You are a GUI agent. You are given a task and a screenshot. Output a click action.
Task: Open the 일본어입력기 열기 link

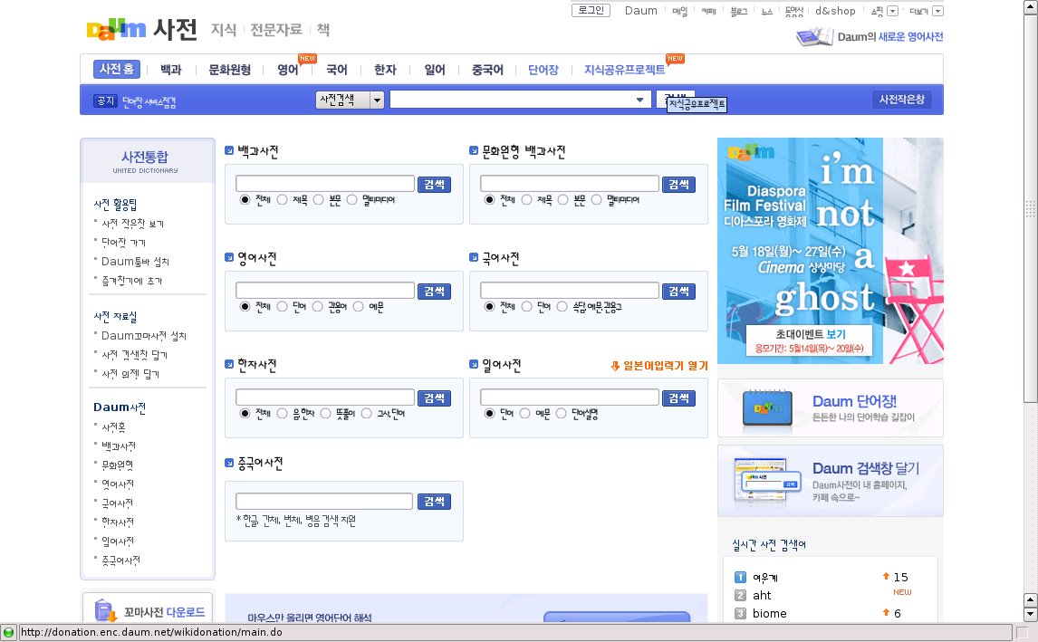(659, 366)
